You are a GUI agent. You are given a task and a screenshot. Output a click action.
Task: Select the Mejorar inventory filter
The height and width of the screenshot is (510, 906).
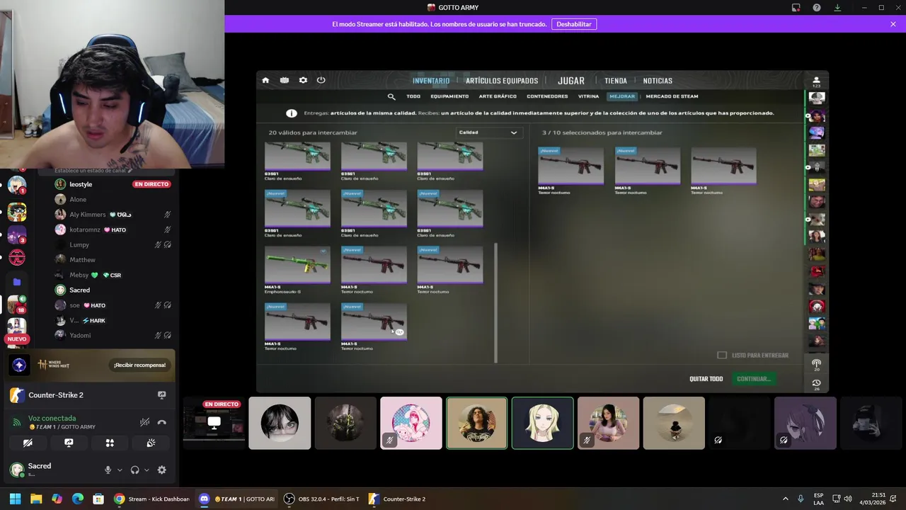point(622,96)
